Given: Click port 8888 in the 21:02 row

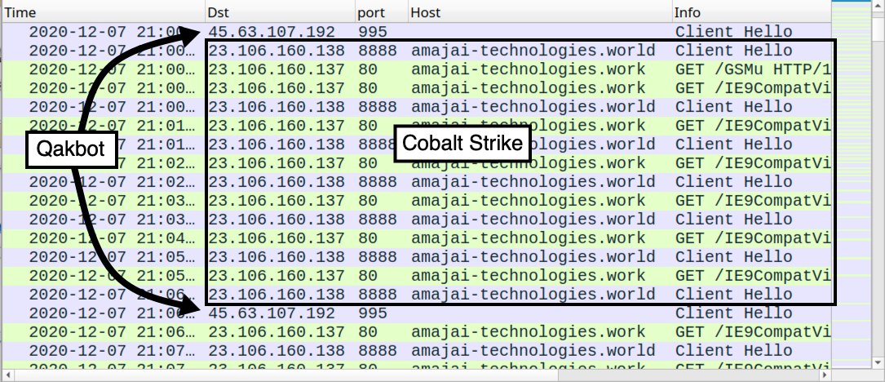Looking at the screenshot, I should tap(377, 182).
